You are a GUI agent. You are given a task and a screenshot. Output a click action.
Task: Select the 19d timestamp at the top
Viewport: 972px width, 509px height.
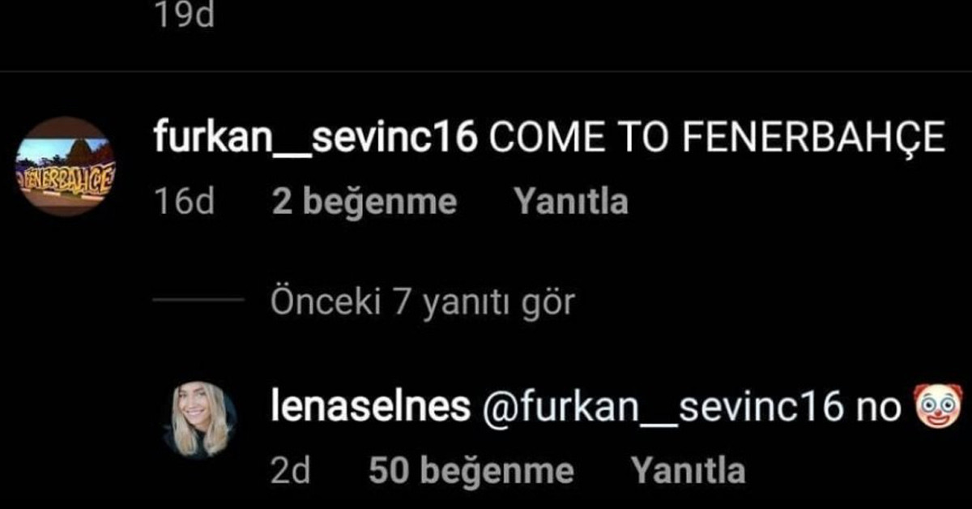[x=184, y=15]
